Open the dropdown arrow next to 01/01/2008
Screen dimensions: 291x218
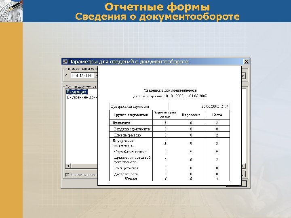[x=96, y=75]
